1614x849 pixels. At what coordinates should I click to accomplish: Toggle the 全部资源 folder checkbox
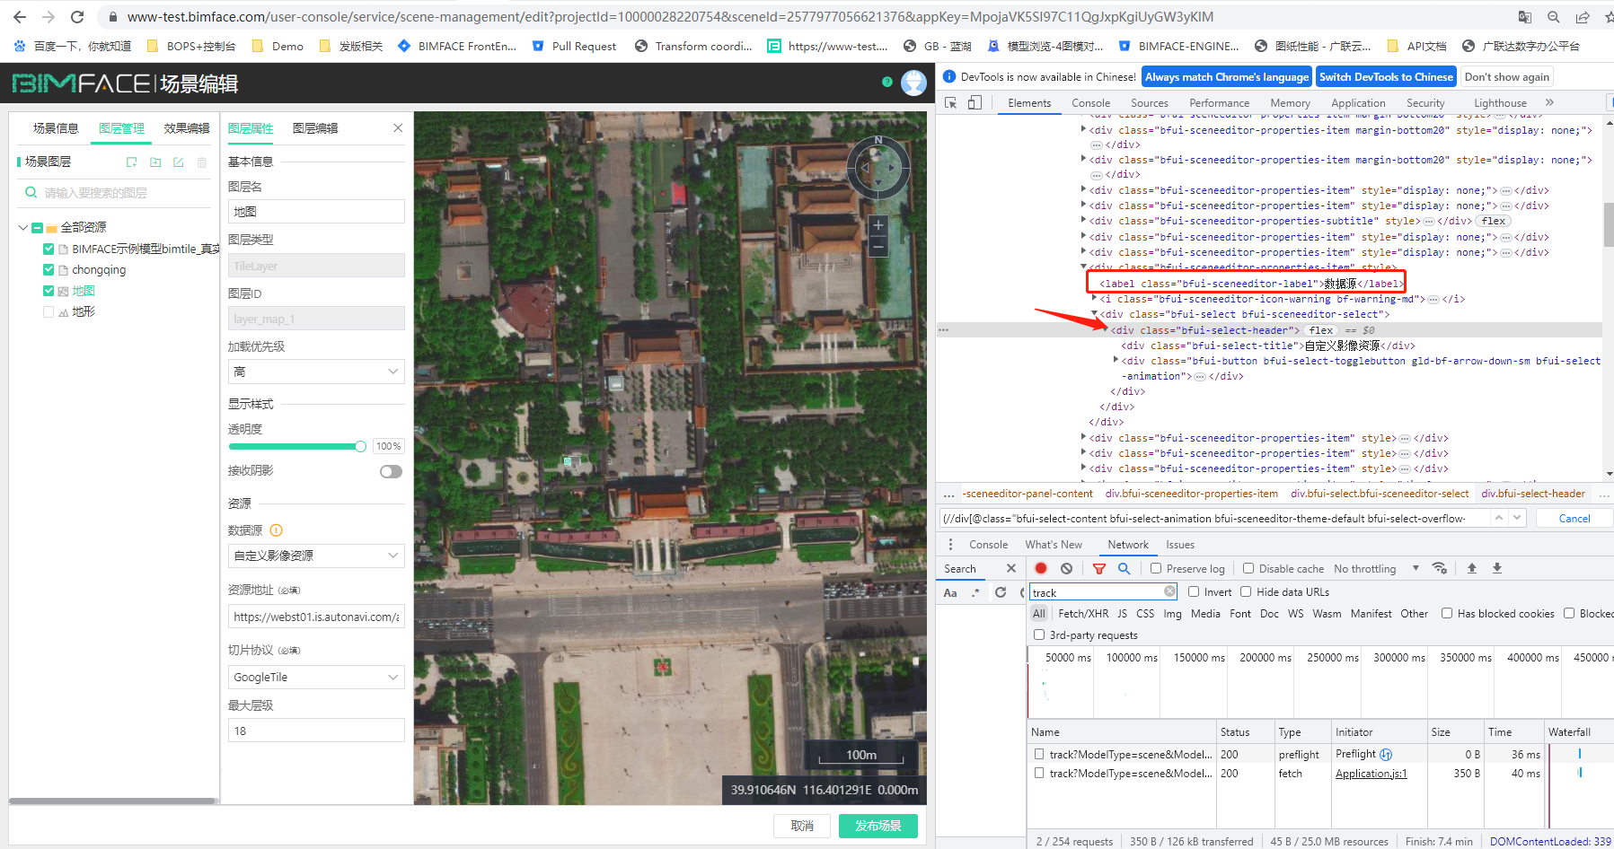(38, 228)
